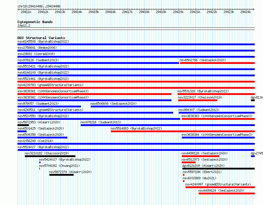263x205 pixels.
Task: Click the red bar under nsv3223017
Action: click(x=198, y=100)
